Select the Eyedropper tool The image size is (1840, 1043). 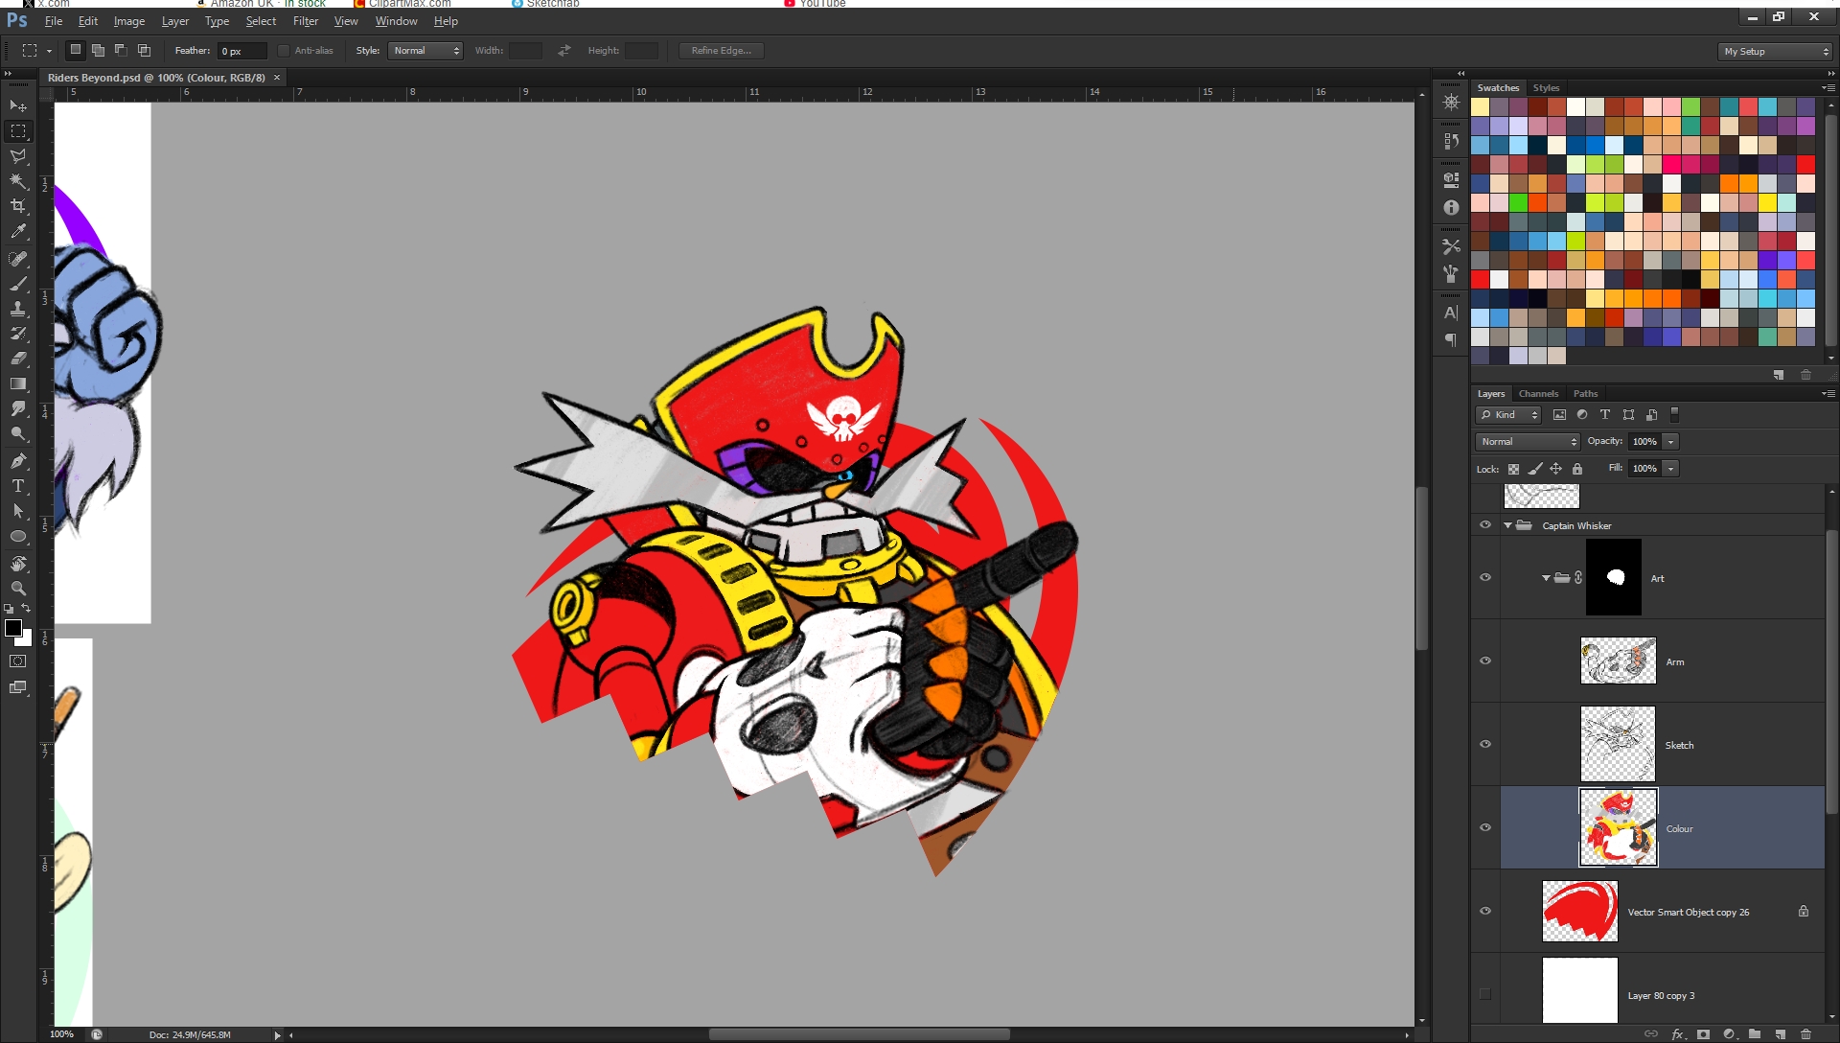[x=18, y=231]
